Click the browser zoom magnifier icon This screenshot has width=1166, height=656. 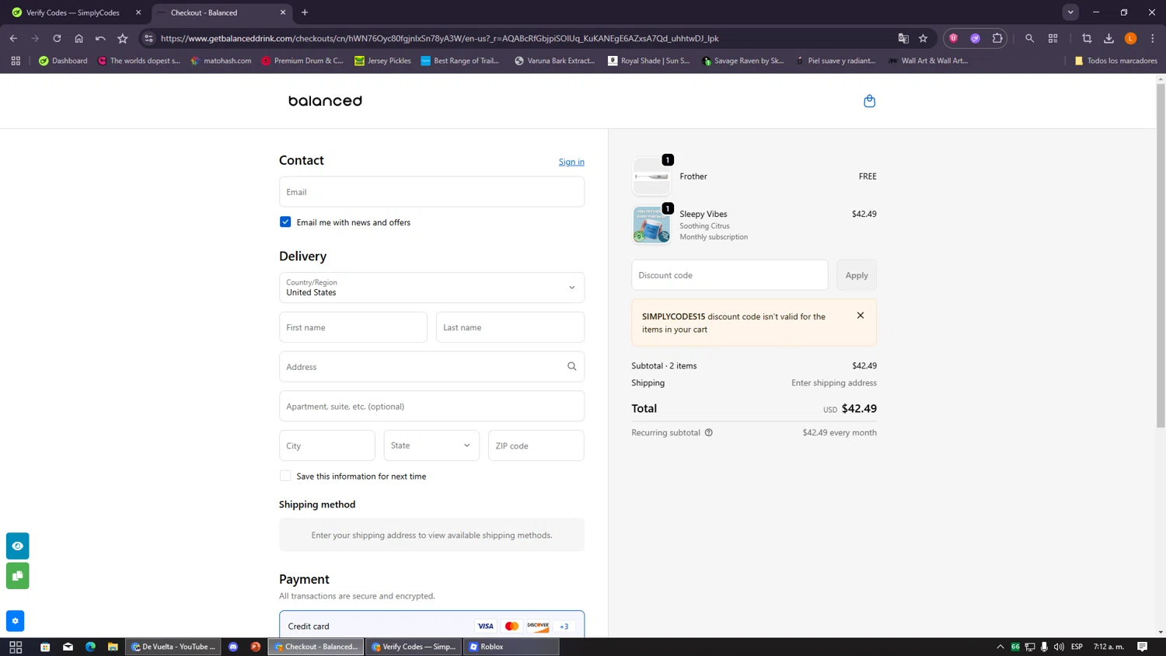coord(1029,38)
